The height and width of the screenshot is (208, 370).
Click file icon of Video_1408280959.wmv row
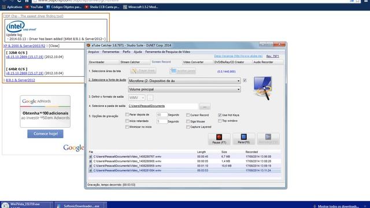[x=90, y=166]
